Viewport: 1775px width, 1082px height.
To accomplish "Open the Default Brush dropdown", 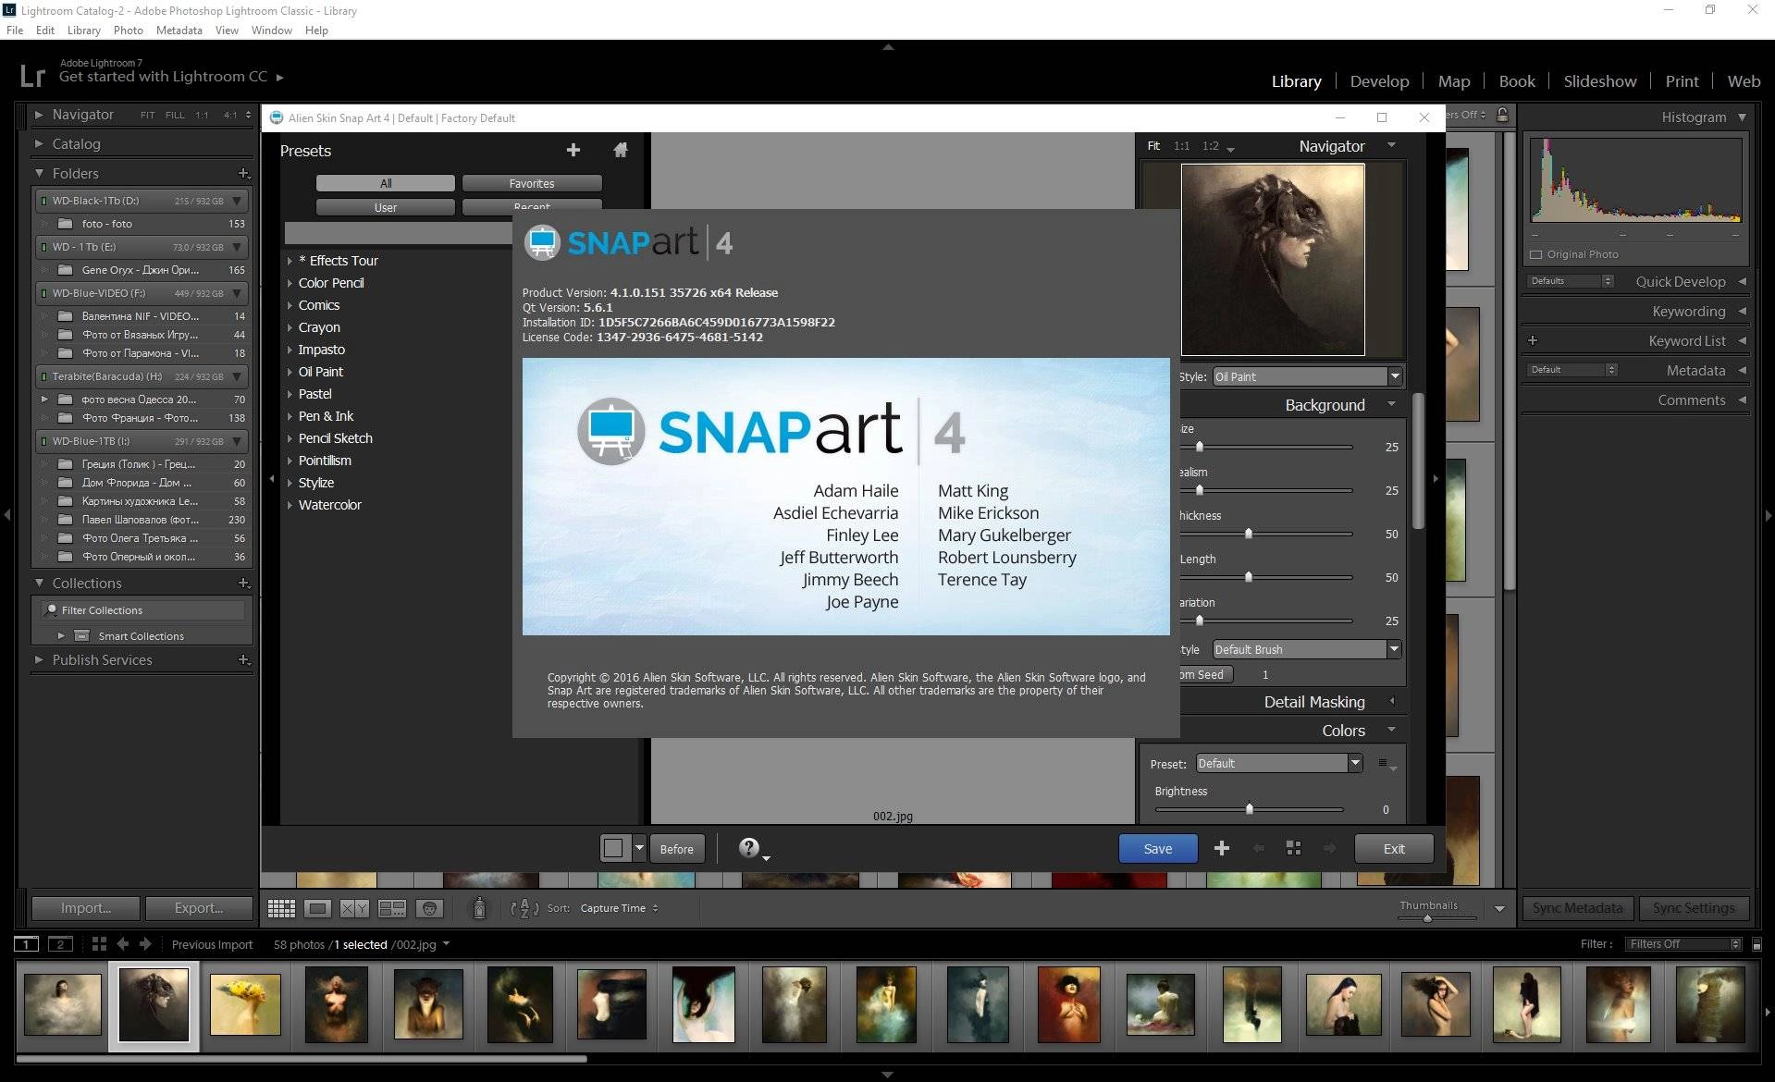I will 1305,649.
